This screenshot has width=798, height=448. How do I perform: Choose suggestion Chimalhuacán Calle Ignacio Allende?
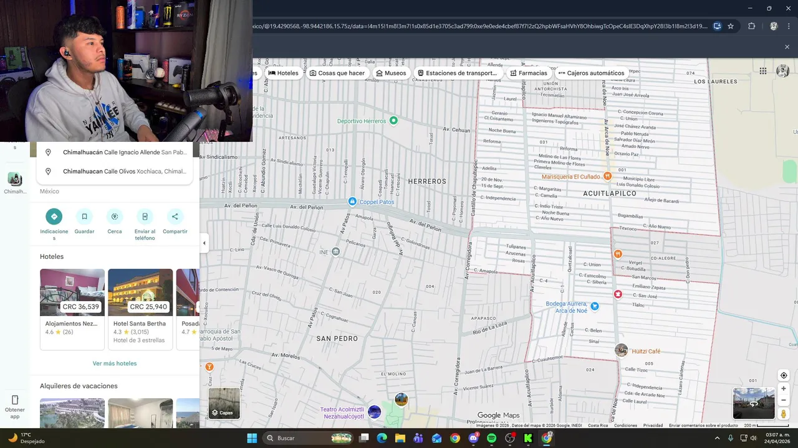point(115,152)
